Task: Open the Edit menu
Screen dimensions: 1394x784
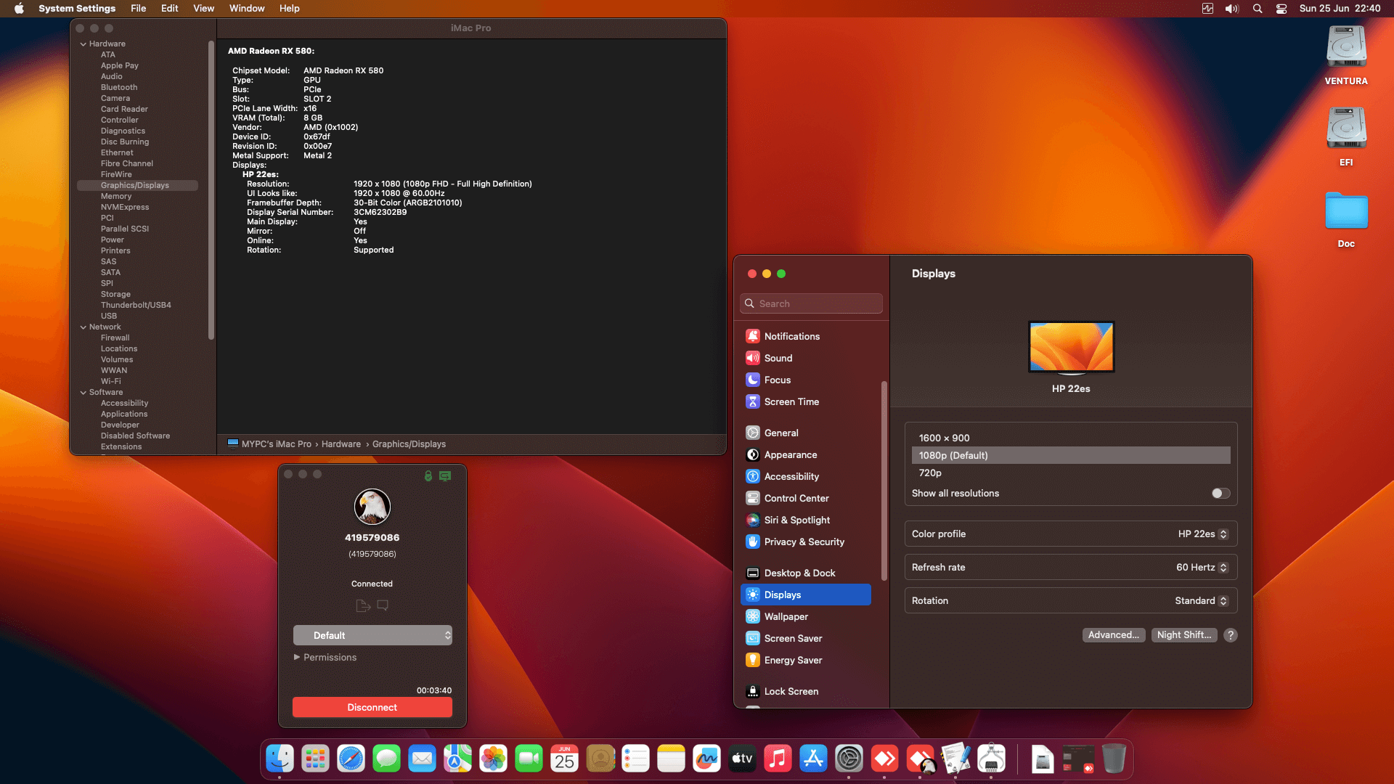Action: (x=169, y=9)
